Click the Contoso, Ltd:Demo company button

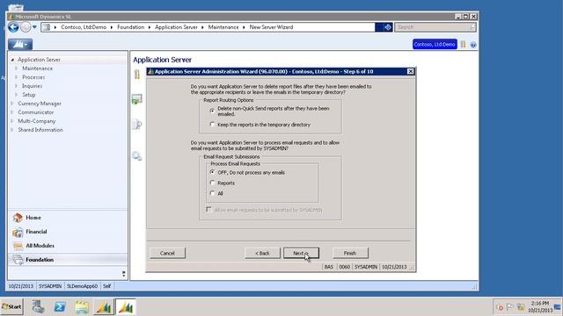pos(435,45)
